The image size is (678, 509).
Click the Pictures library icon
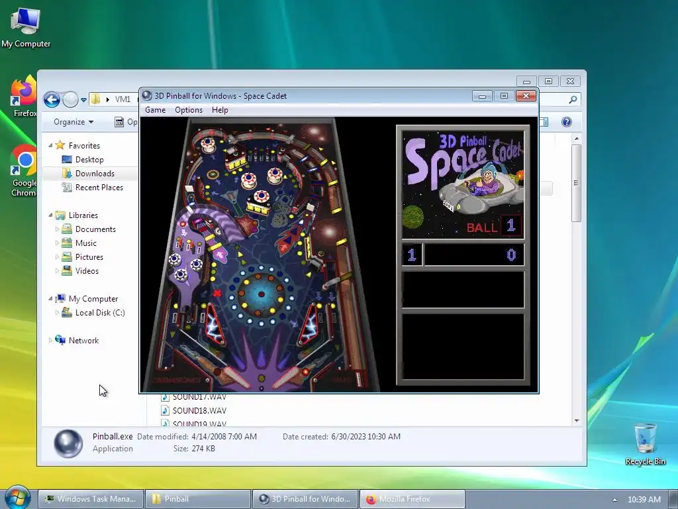click(x=67, y=256)
